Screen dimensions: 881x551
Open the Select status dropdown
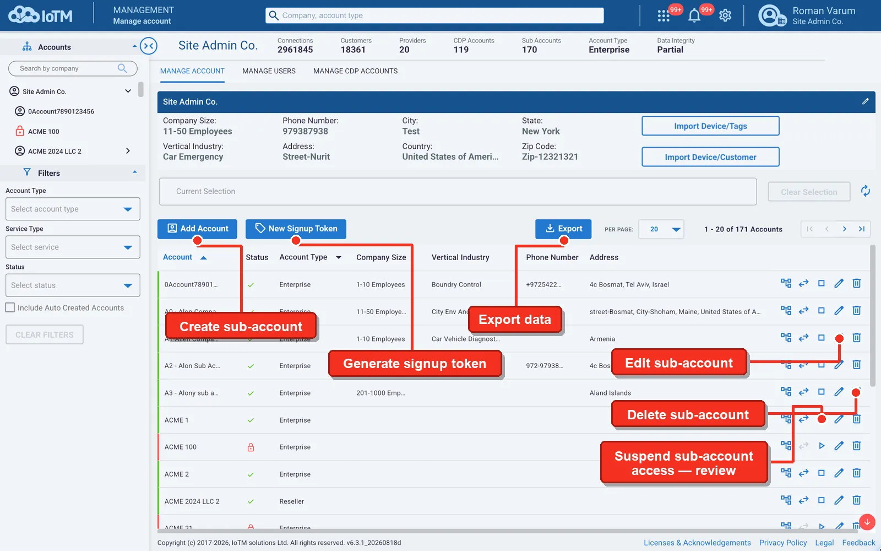73,285
